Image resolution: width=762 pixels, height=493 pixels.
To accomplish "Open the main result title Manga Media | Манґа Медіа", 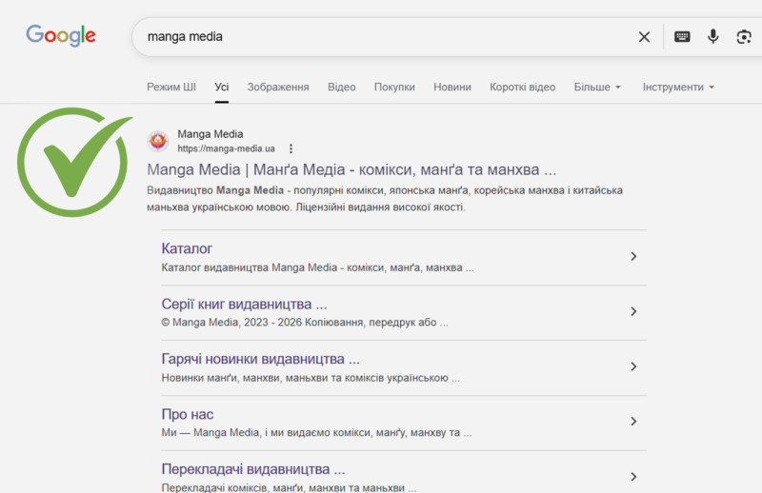I will coord(351,169).
